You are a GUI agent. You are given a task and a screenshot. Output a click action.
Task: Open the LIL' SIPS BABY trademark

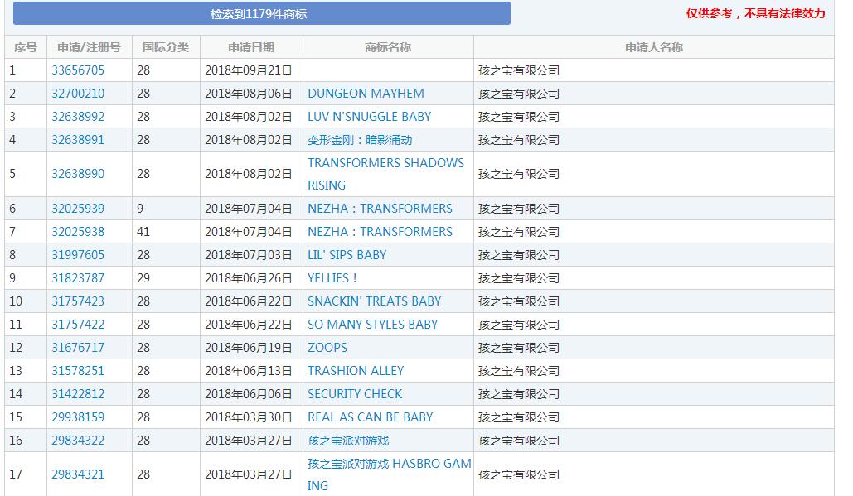tap(347, 255)
